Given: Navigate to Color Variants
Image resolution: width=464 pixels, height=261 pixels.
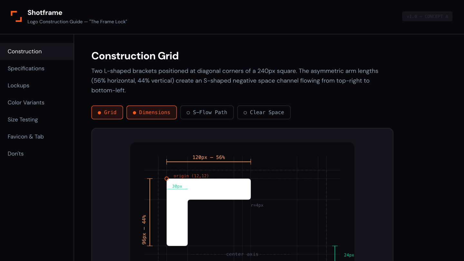Looking at the screenshot, I should (26, 103).
